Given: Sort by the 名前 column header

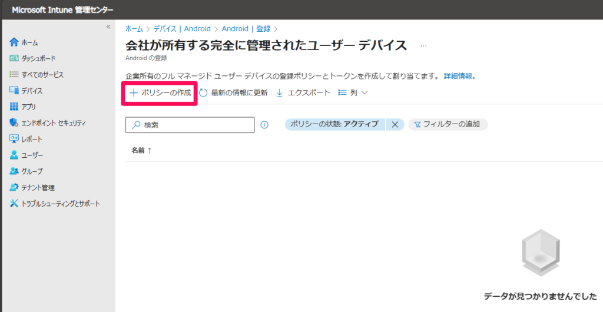Looking at the screenshot, I should tap(141, 151).
